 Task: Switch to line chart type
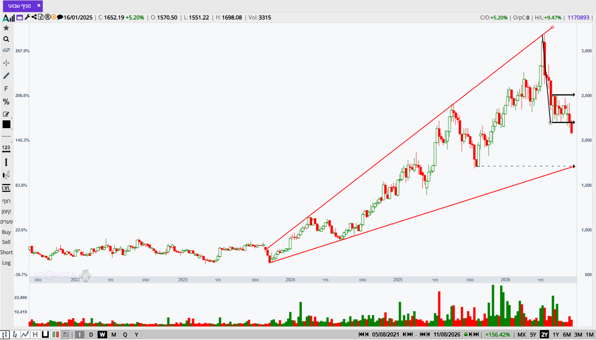[25, 334]
